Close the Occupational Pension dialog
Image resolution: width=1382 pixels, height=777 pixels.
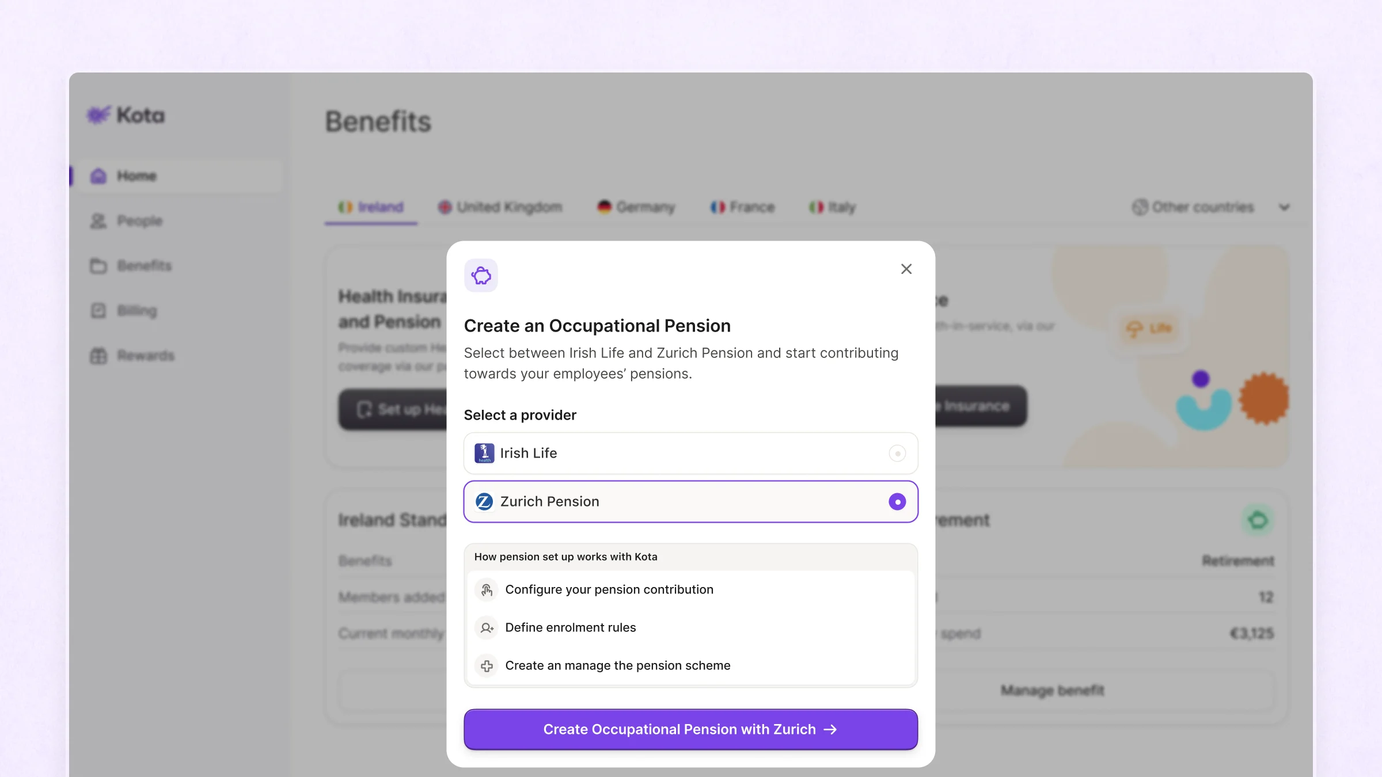point(906,269)
